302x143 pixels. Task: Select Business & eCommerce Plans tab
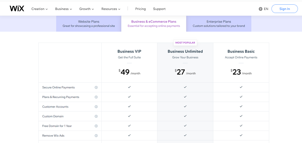154,24
